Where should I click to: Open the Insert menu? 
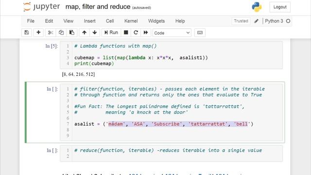[89, 21]
